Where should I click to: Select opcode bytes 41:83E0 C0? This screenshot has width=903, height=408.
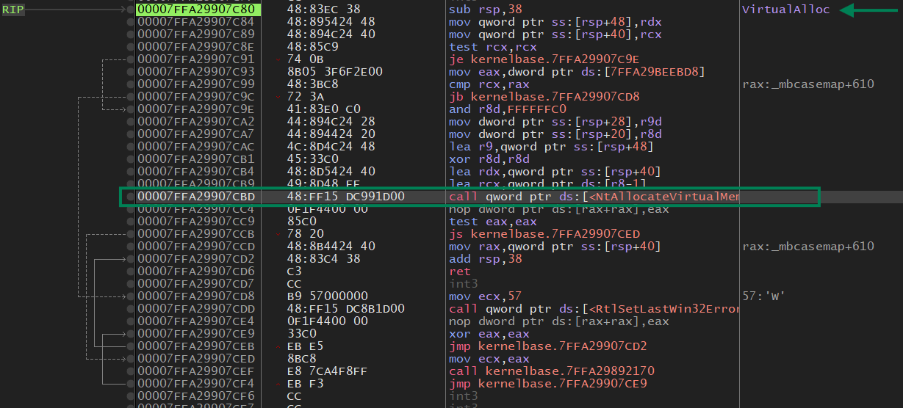324,109
